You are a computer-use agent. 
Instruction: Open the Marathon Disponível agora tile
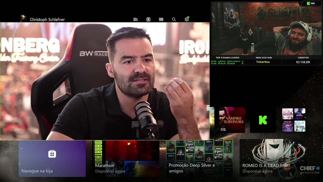[x=126, y=158]
